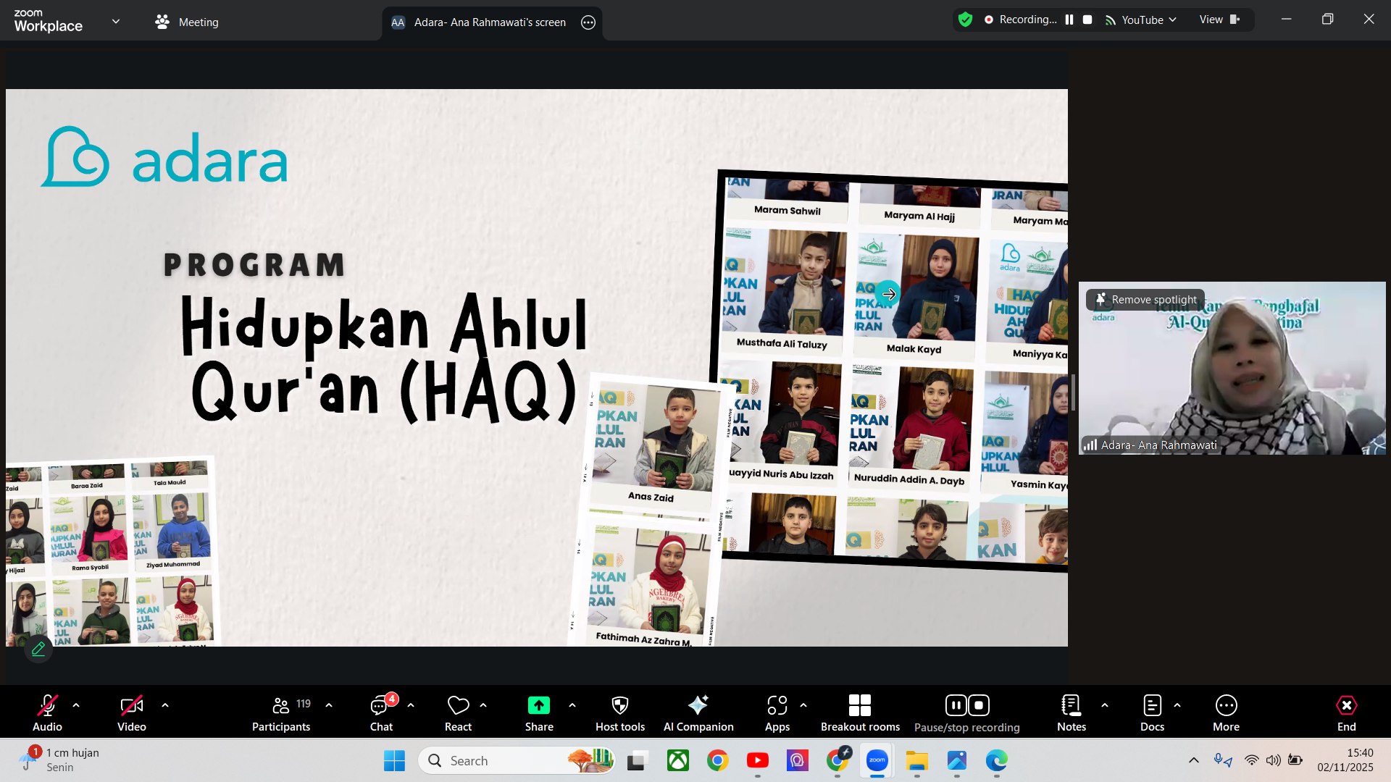Screen dimensions: 1391x782
Task: Expand audio options arrow
Action: click(x=76, y=705)
